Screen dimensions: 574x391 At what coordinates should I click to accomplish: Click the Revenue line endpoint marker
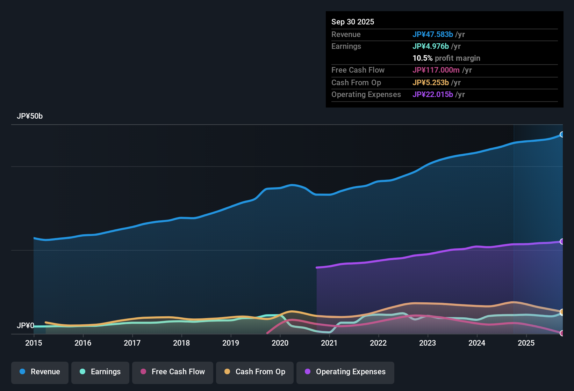562,134
